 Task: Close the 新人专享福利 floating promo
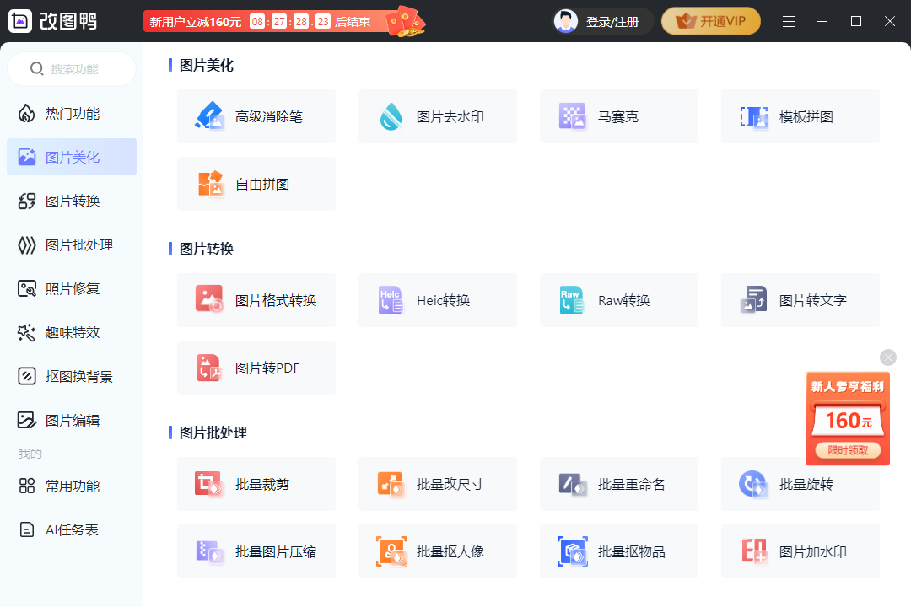887,357
